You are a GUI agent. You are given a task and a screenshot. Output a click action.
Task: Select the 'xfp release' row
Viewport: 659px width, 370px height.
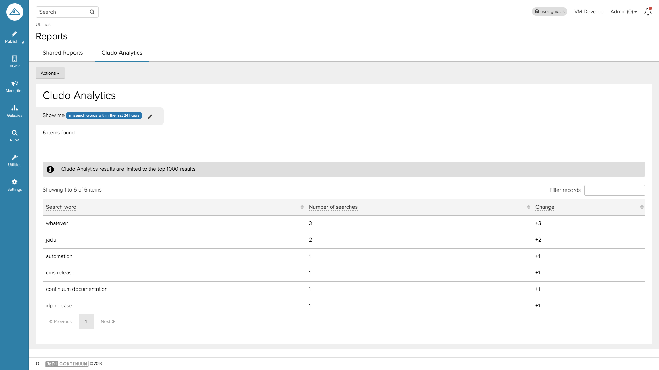tap(344, 306)
